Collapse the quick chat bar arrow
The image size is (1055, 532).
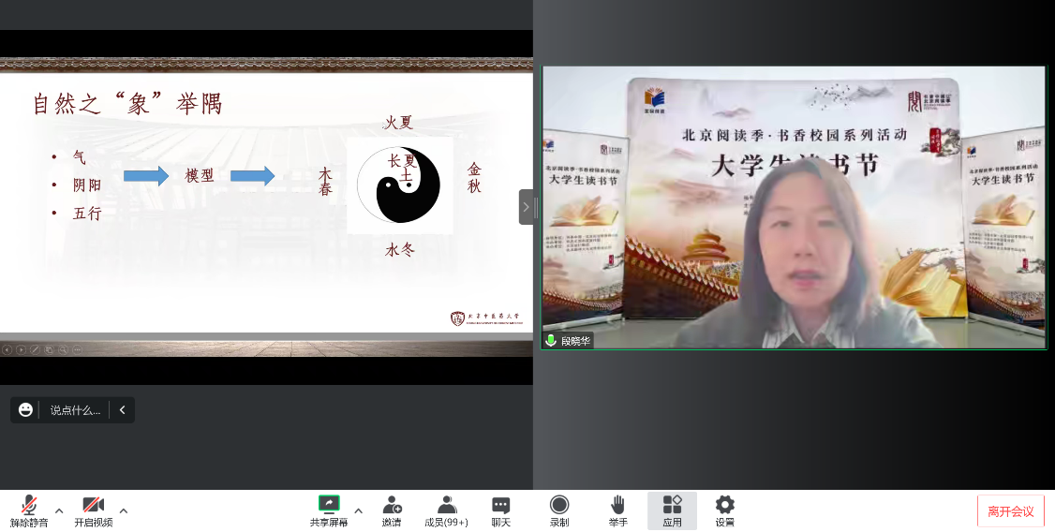click(x=122, y=409)
